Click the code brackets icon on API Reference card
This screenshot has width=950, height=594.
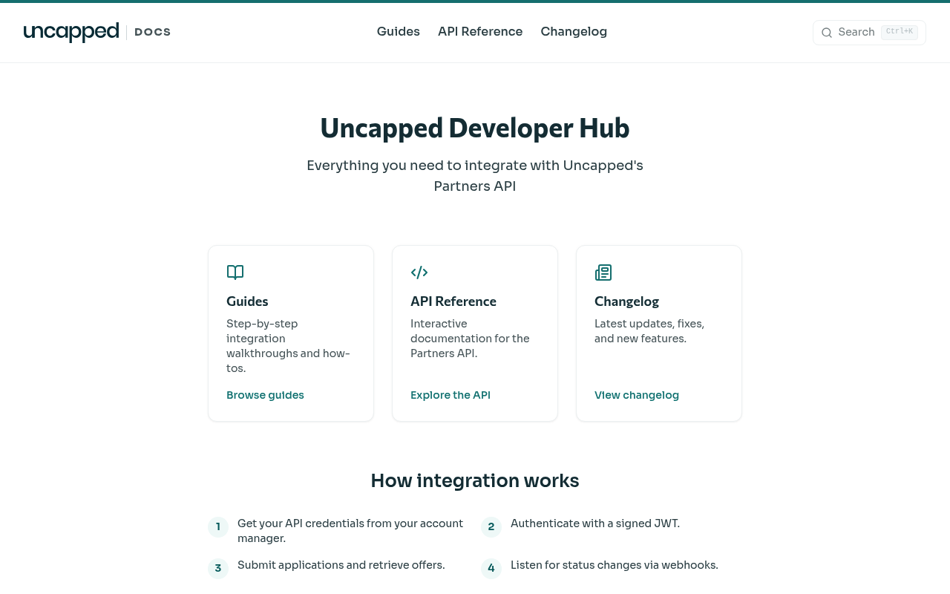tap(419, 272)
